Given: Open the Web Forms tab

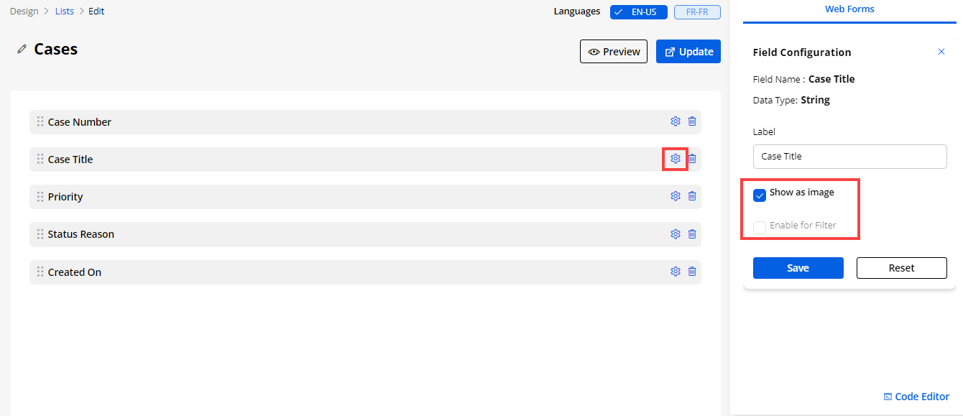Looking at the screenshot, I should pyautogui.click(x=849, y=9).
